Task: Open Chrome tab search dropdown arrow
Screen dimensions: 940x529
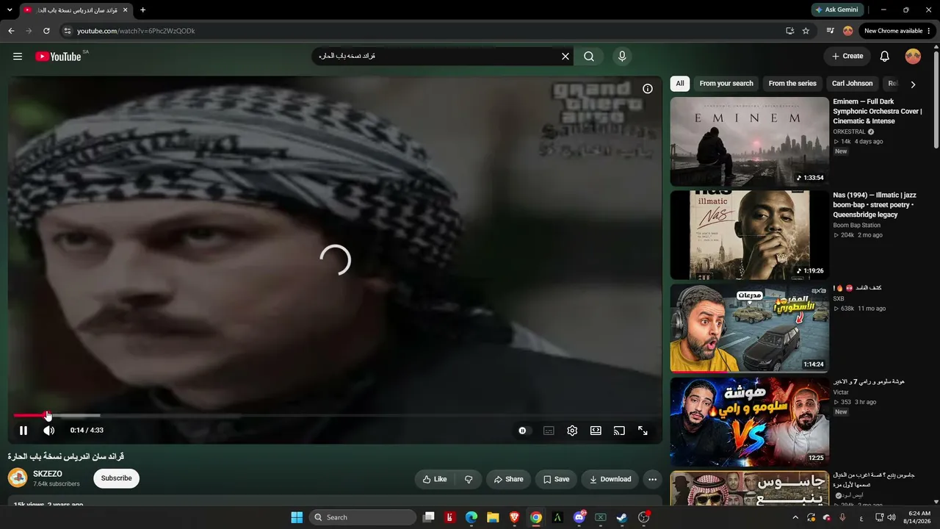Action: (9, 10)
